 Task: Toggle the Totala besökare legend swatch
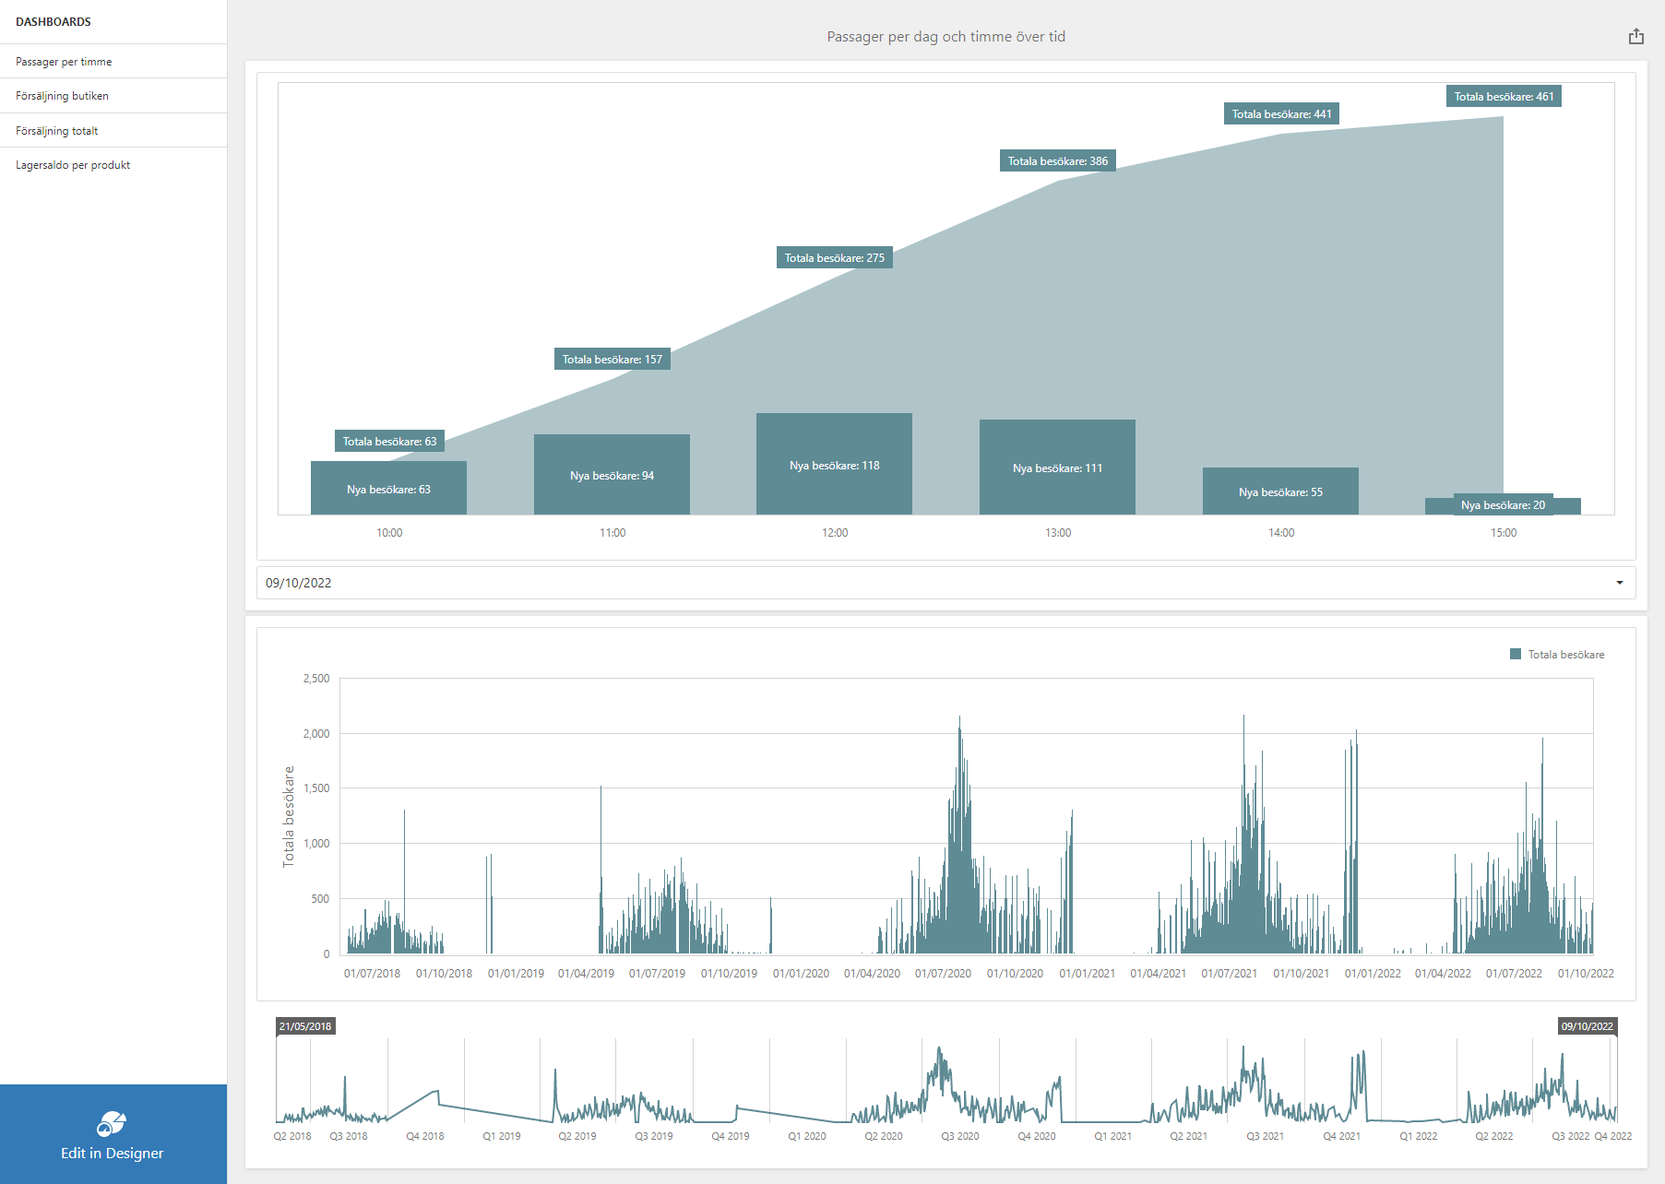click(1515, 655)
